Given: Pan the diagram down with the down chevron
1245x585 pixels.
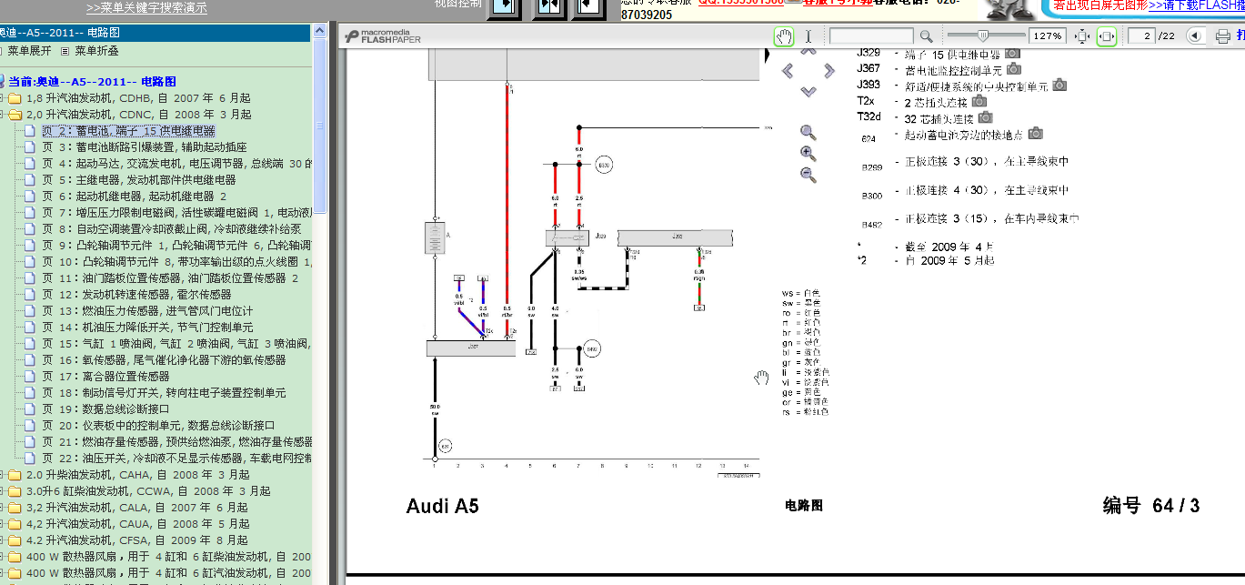Looking at the screenshot, I should coord(808,91).
